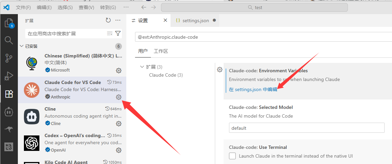Open the Kilo Code kangaroo icon in activity bar
The height and width of the screenshot is (164, 392).
coord(9,129)
